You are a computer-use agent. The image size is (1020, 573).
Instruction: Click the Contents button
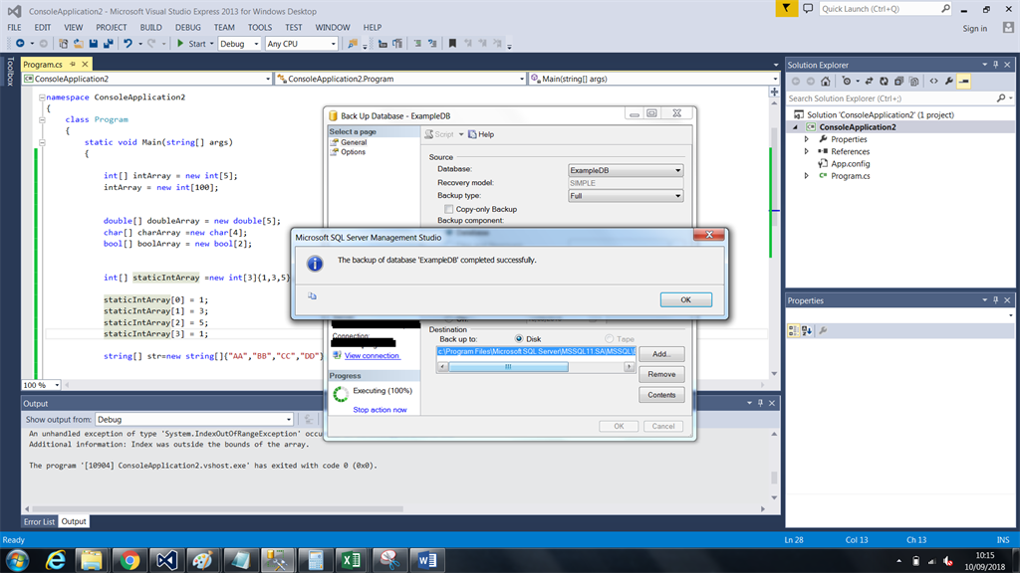[x=661, y=395]
